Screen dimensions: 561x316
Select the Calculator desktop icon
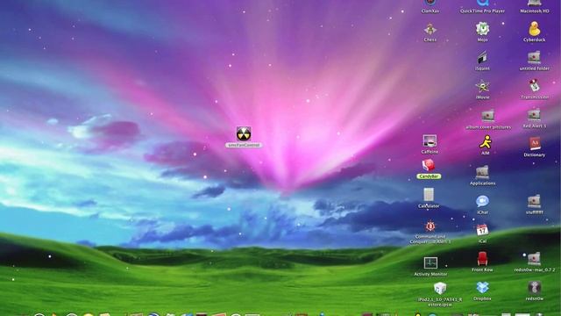point(429,195)
